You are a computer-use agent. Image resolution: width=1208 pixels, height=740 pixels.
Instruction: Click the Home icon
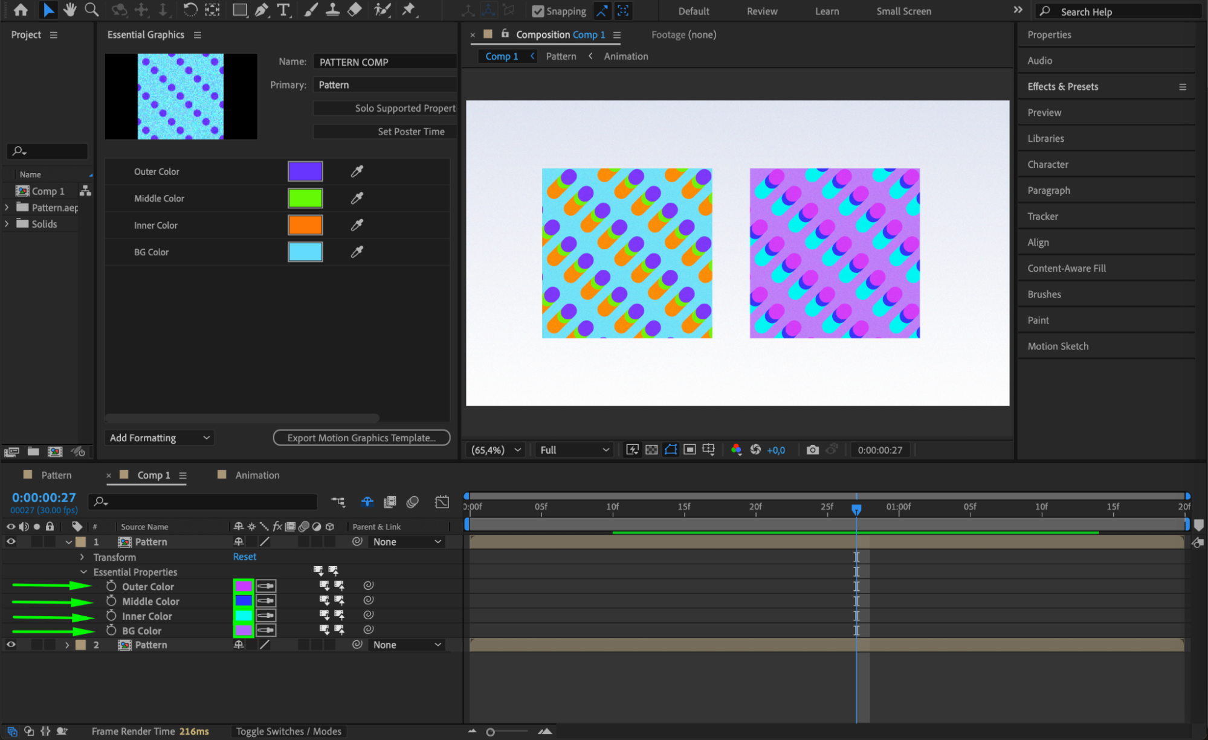[21, 10]
